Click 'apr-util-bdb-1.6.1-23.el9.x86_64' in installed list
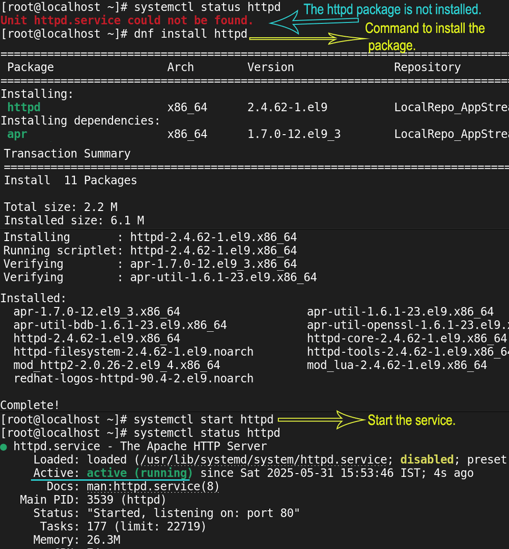509x549 pixels. 120,325
